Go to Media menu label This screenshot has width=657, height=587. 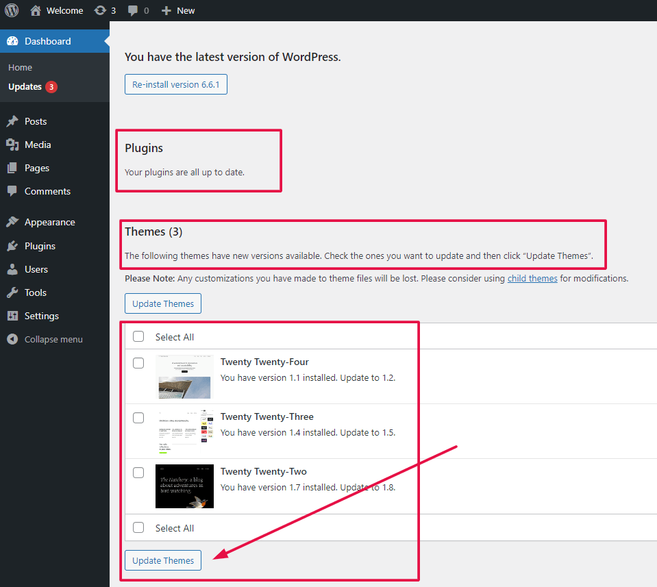click(38, 145)
